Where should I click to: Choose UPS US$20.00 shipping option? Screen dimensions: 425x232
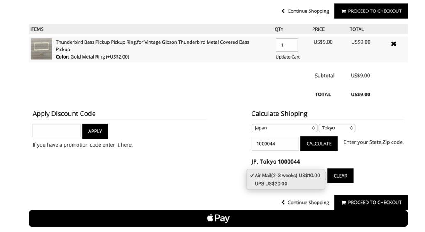point(271,183)
